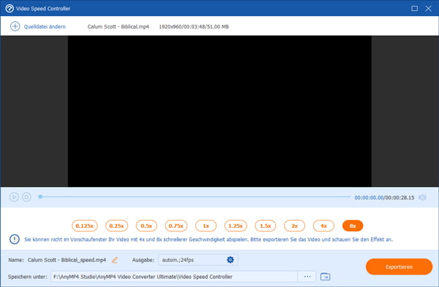Image resolution: width=439 pixels, height=287 pixels.
Task: Browse save location with three dots button
Action: pos(307,277)
